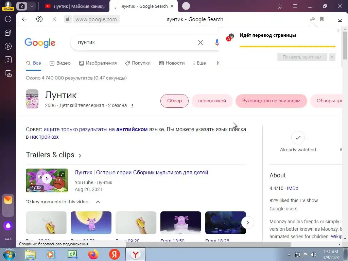Click the Лунтик poster thumbnail
Image resolution: width=348 pixels, height=261 pixels.
pyautogui.click(x=32, y=99)
